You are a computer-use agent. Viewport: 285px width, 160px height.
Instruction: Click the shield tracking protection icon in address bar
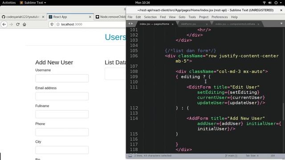[x=52, y=24]
